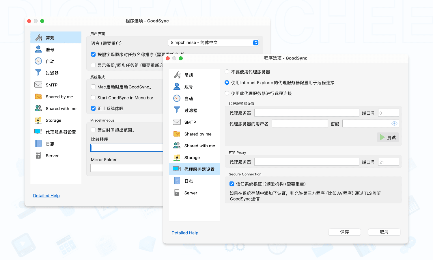Click the funnel 过滤器 icon in front window
Image resolution: width=433 pixels, height=260 pixels.
tap(177, 110)
